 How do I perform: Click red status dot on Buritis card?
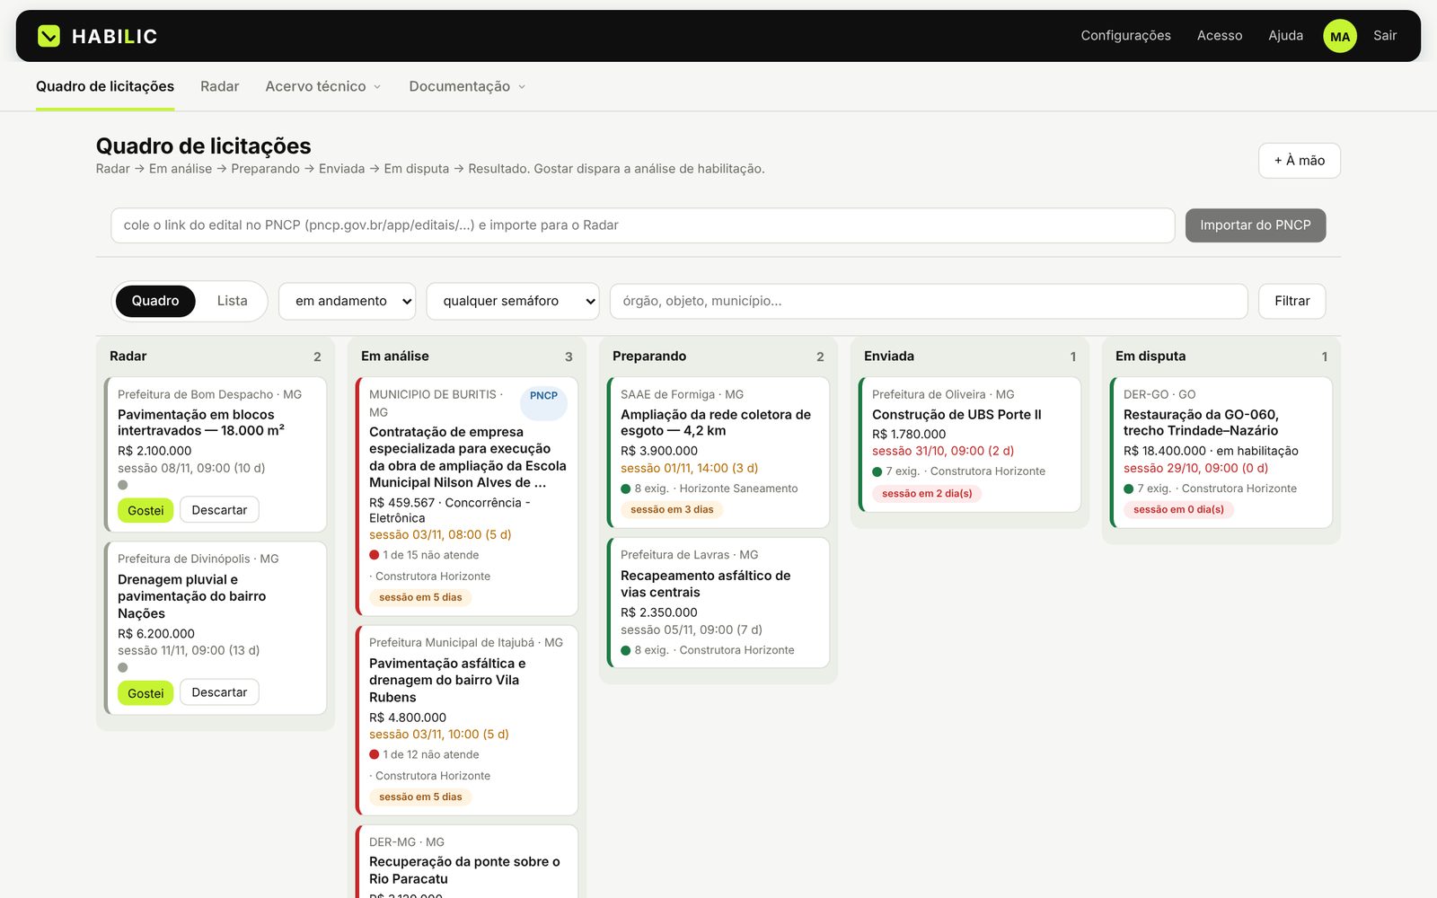(x=375, y=555)
